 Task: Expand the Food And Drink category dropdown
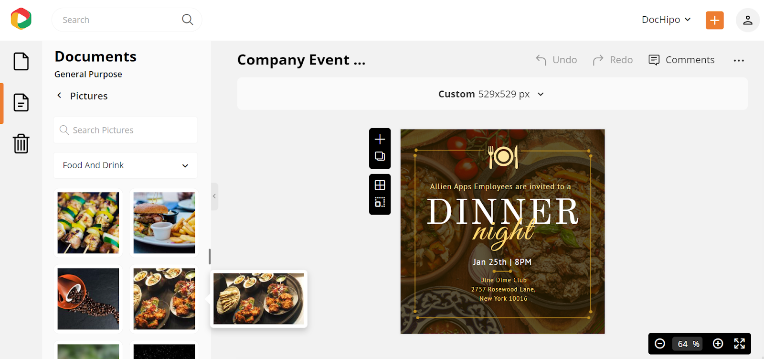(x=126, y=165)
